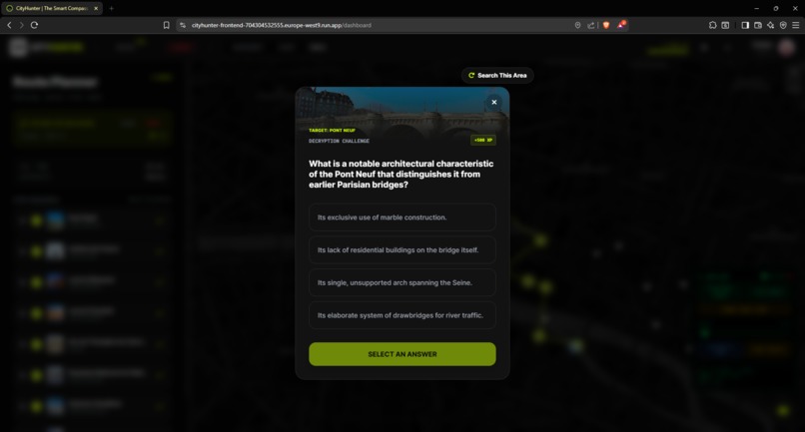Reload the page with browser refresh icon

coord(34,25)
